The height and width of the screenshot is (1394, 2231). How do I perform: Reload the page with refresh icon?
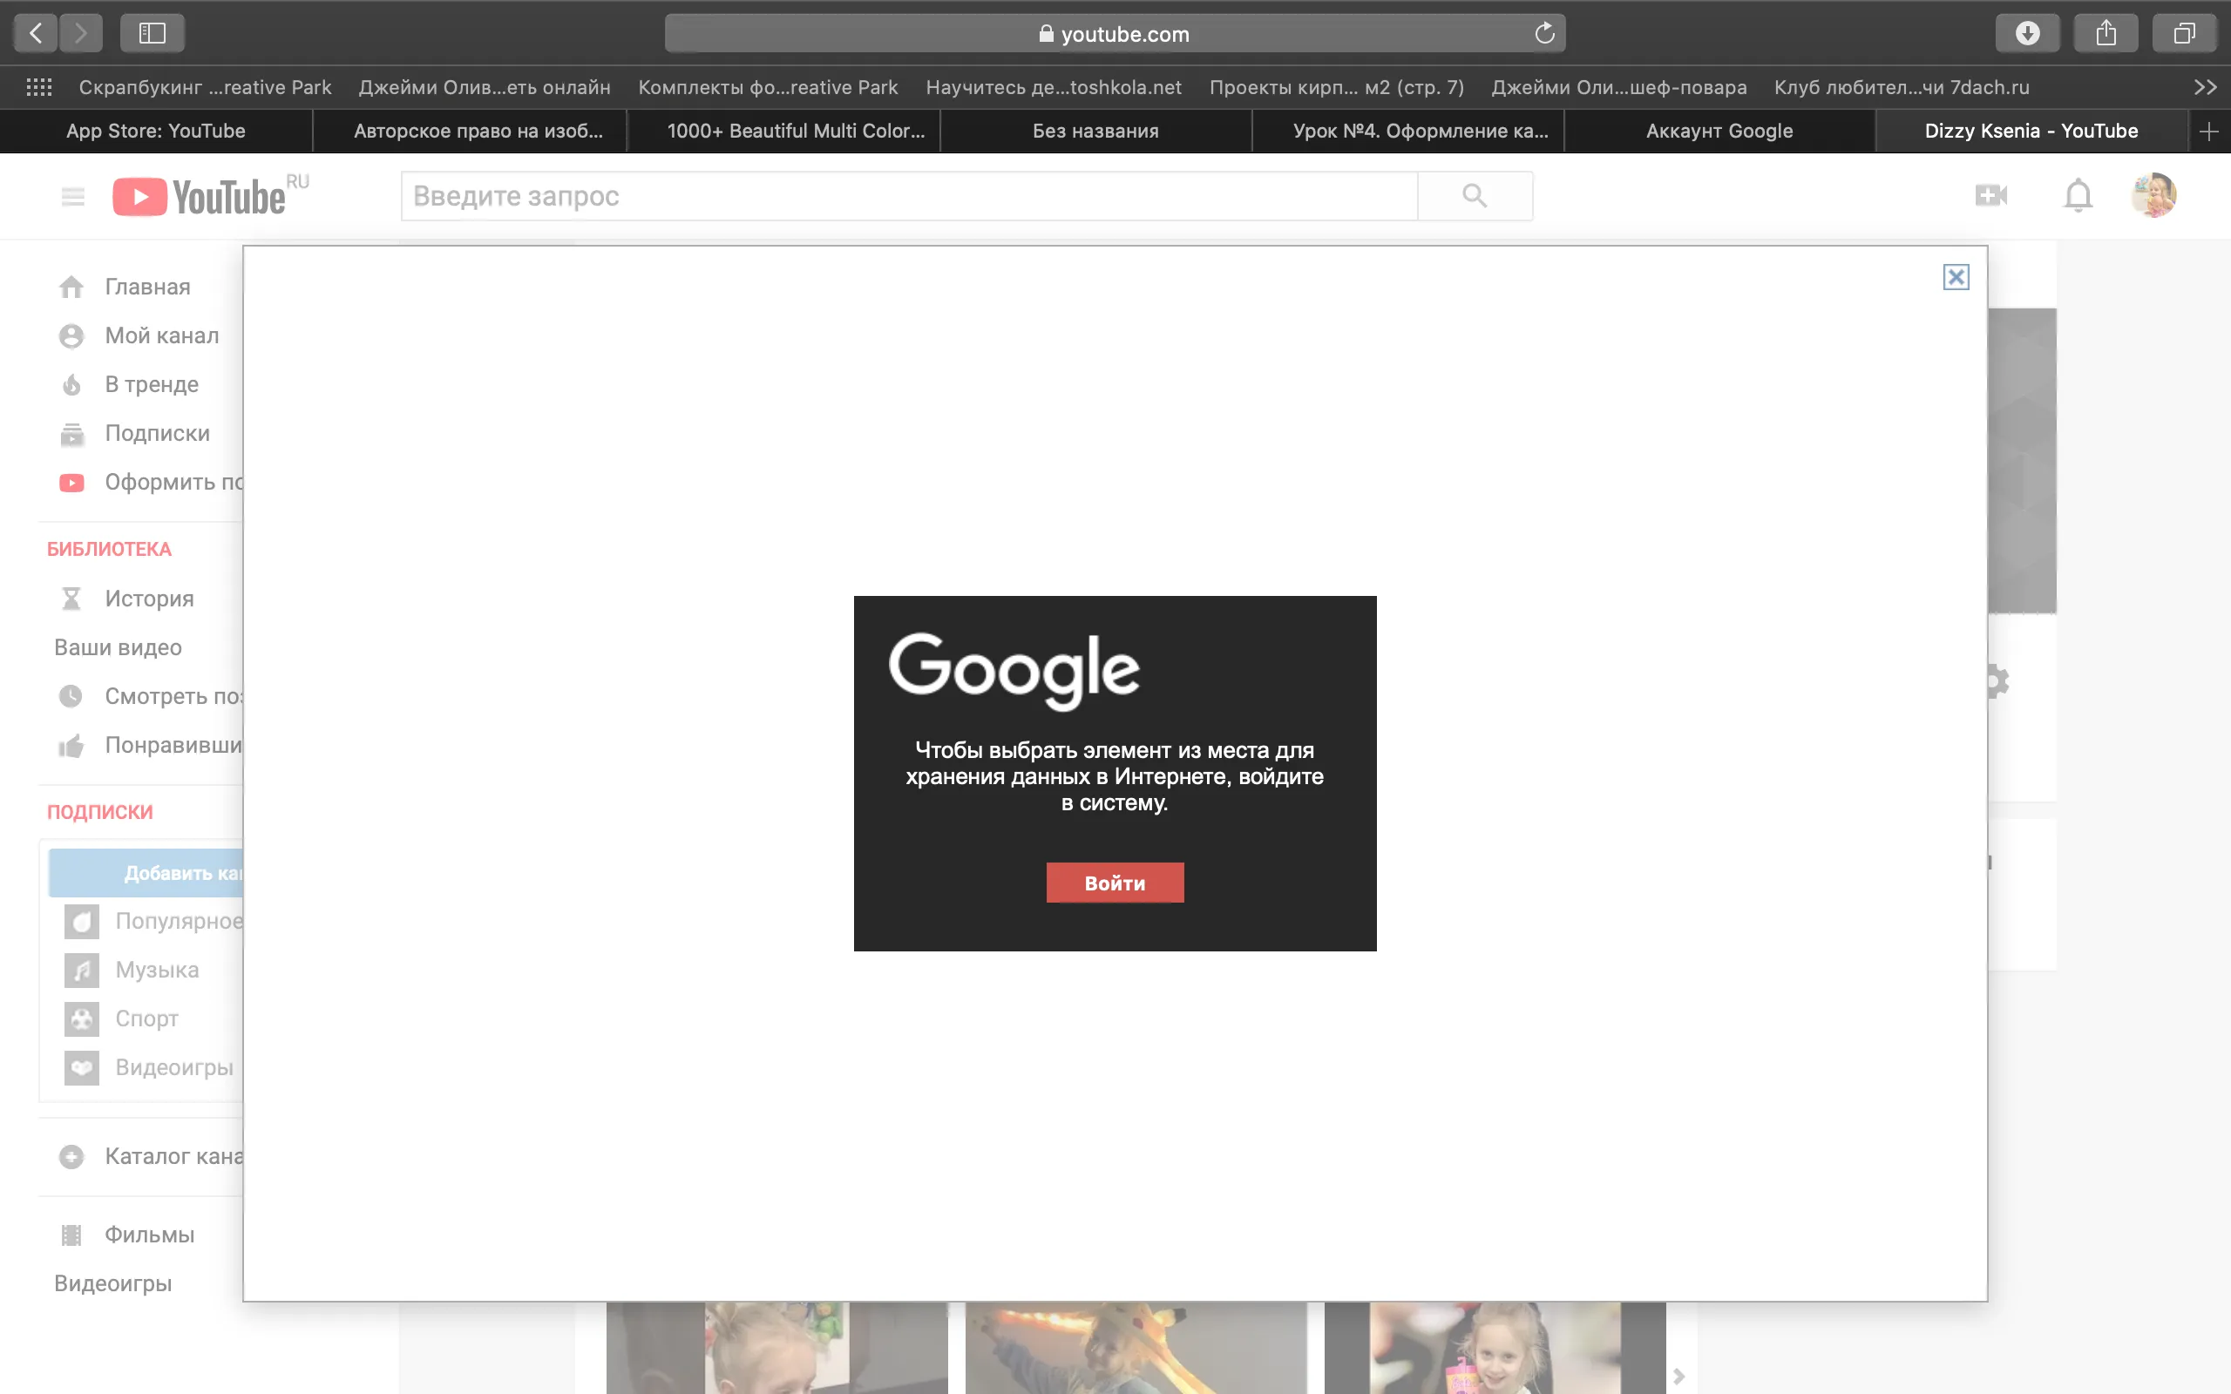click(1544, 34)
